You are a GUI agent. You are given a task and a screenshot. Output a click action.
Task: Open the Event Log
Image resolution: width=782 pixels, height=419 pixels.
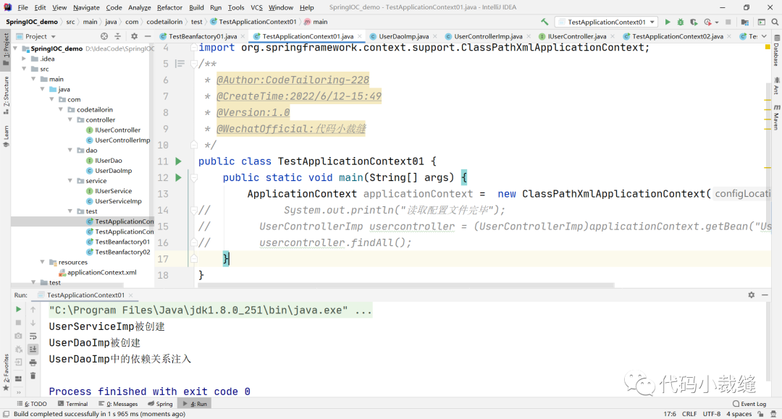(749, 404)
